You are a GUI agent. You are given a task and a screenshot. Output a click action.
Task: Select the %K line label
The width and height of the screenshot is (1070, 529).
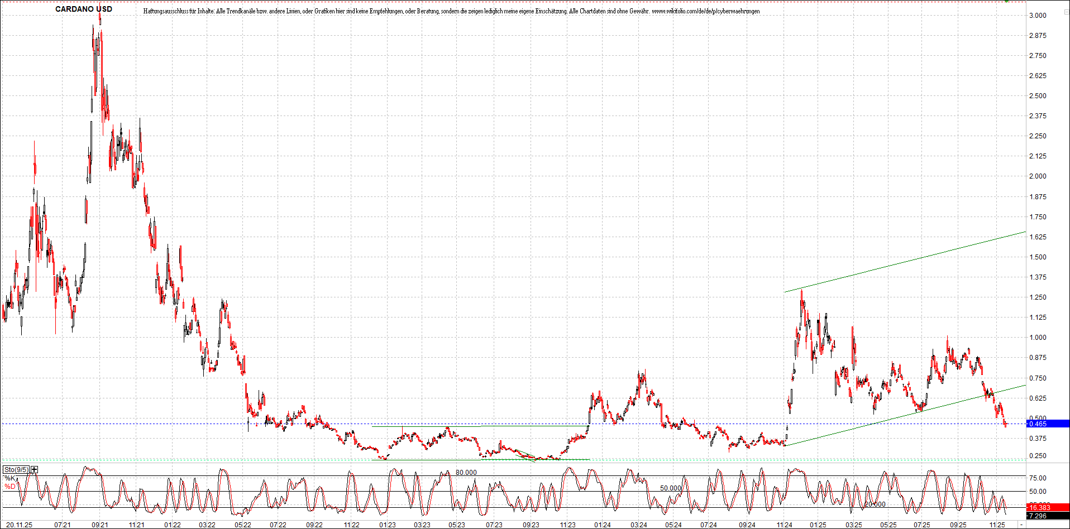point(9,478)
